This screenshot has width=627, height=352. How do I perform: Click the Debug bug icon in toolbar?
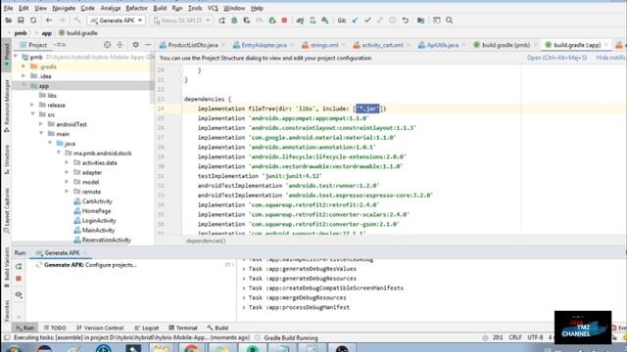pyautogui.click(x=234, y=21)
